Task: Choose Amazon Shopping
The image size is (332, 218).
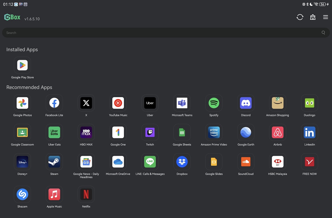Action: tap(278, 103)
